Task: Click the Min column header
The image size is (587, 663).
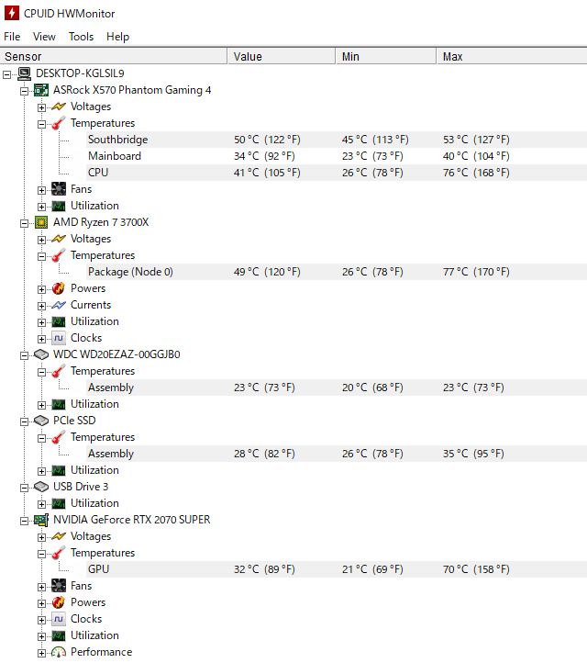Action: click(x=386, y=57)
